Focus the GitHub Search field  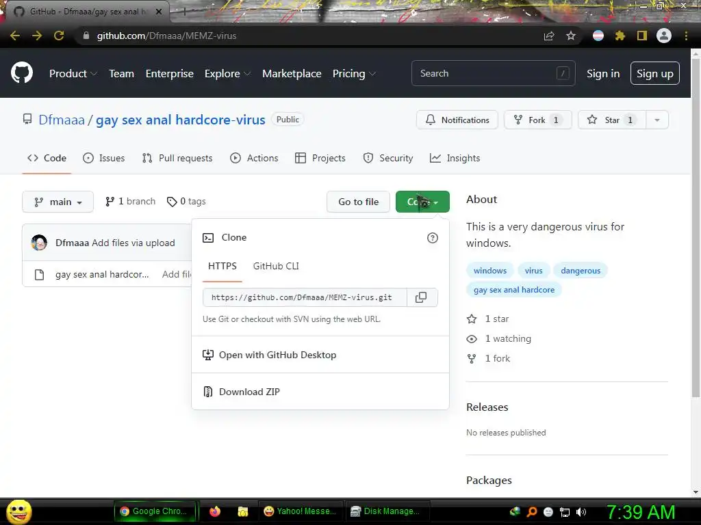pos(493,74)
